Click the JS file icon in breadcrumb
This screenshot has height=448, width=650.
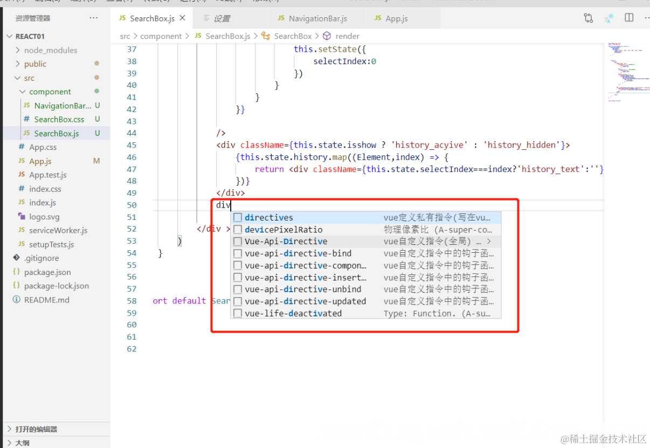point(198,36)
